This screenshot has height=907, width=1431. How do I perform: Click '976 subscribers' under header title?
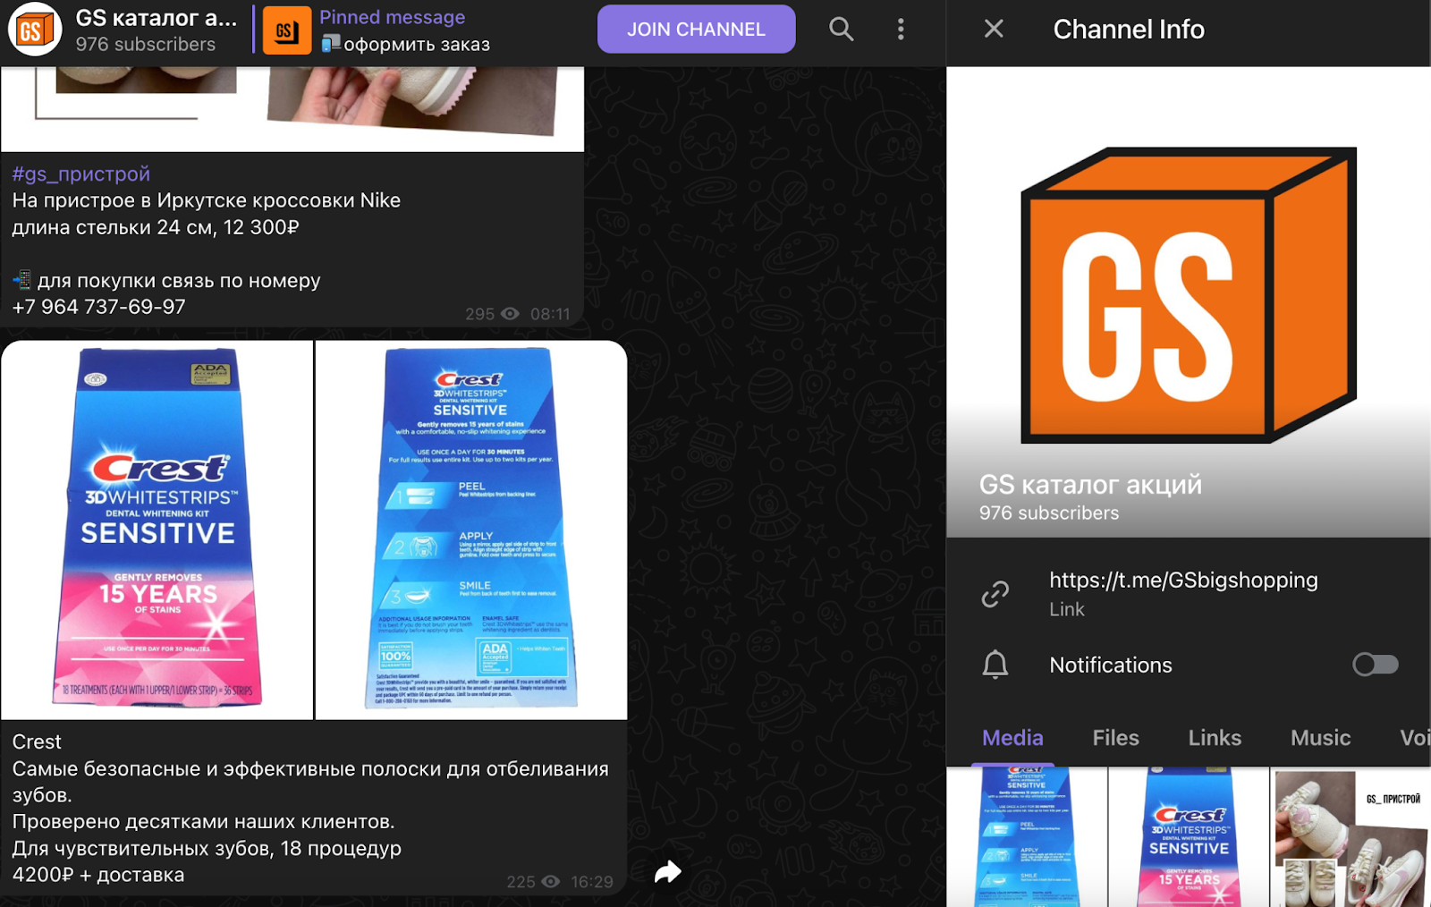(x=145, y=44)
